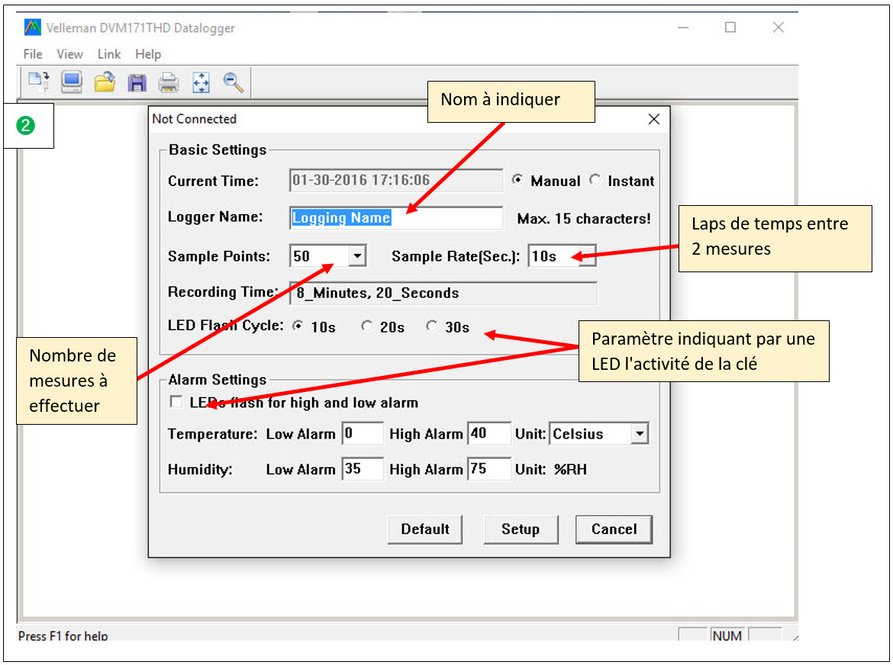Click the download logger data toolbar icon
The height and width of the screenshot is (665, 893).
click(38, 82)
